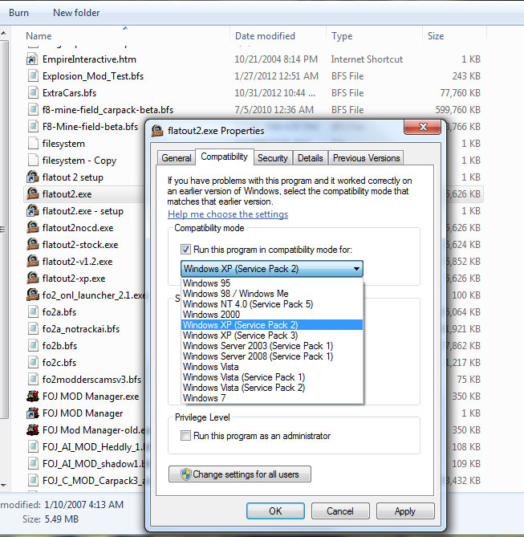This screenshot has width=524, height=537.
Task: Click the Properties dialog title bar icon
Action: (157, 131)
